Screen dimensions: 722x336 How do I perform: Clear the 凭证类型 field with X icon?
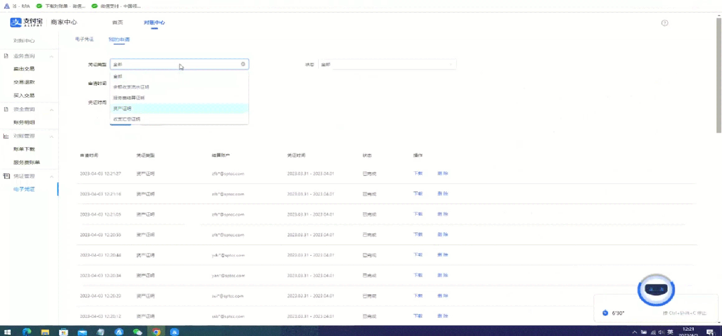243,64
